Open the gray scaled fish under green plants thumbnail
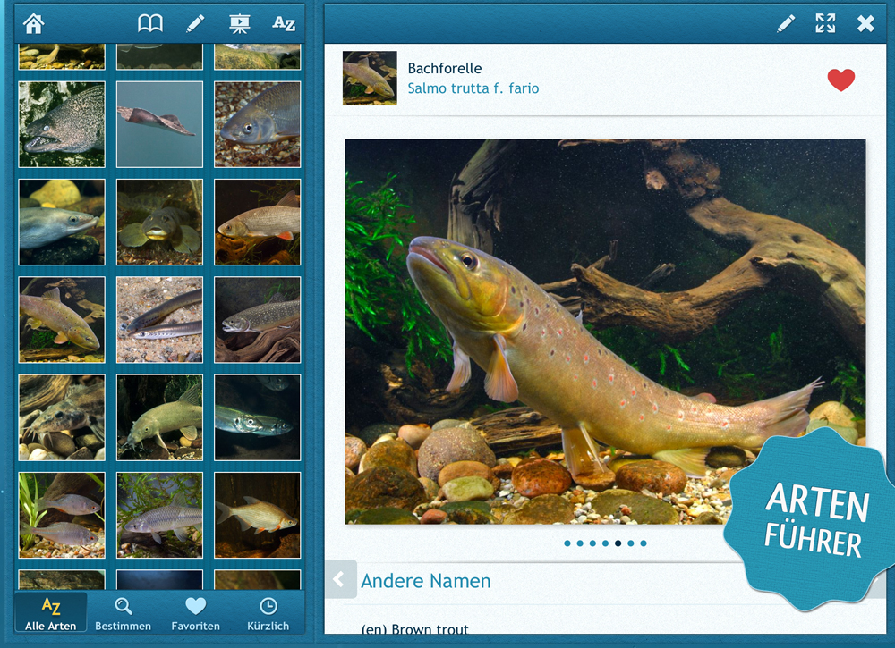 pos(160,515)
